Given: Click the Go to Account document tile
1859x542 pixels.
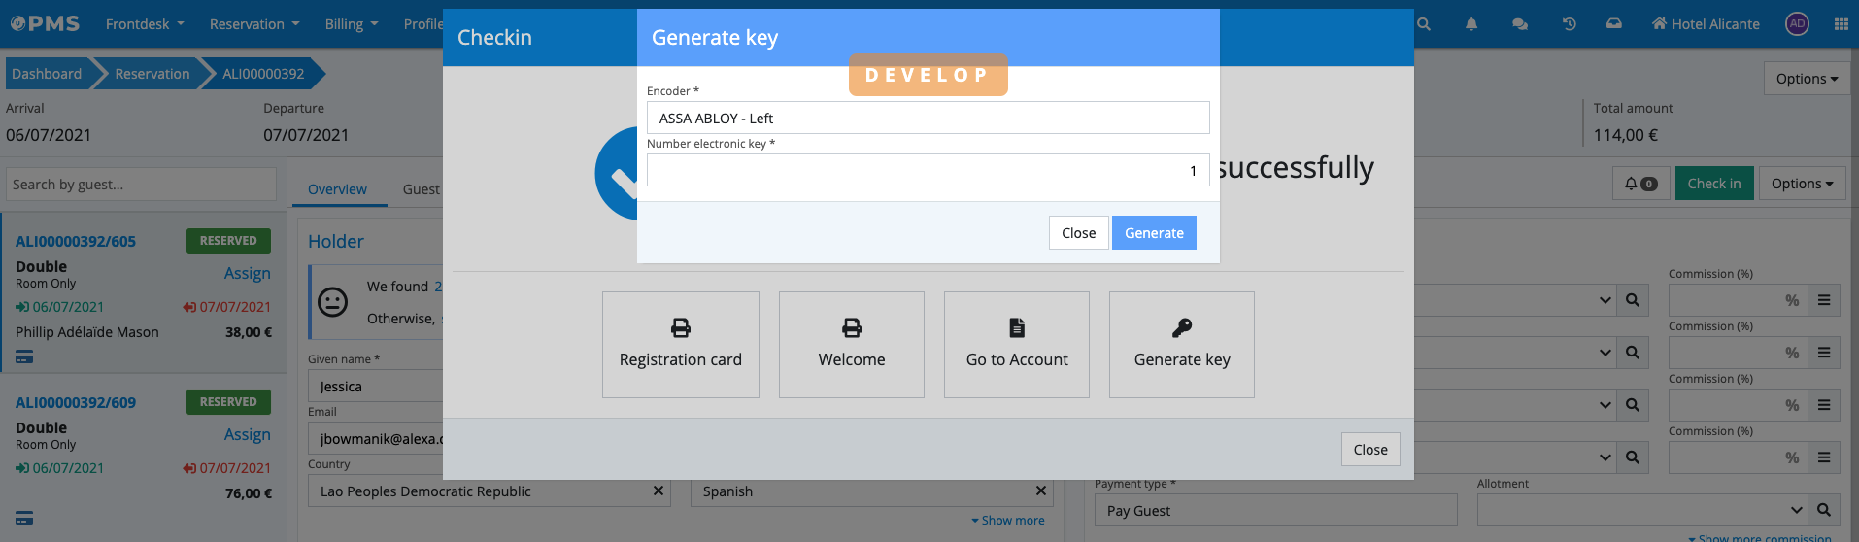Looking at the screenshot, I should (1016, 345).
